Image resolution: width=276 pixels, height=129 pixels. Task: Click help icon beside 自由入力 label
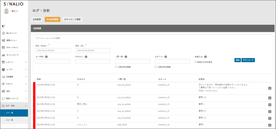(x=205, y=57)
